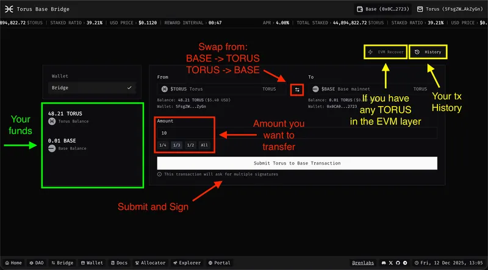Open the Telegram icon in footer
Screen dimensions: 488x270
(406, 263)
